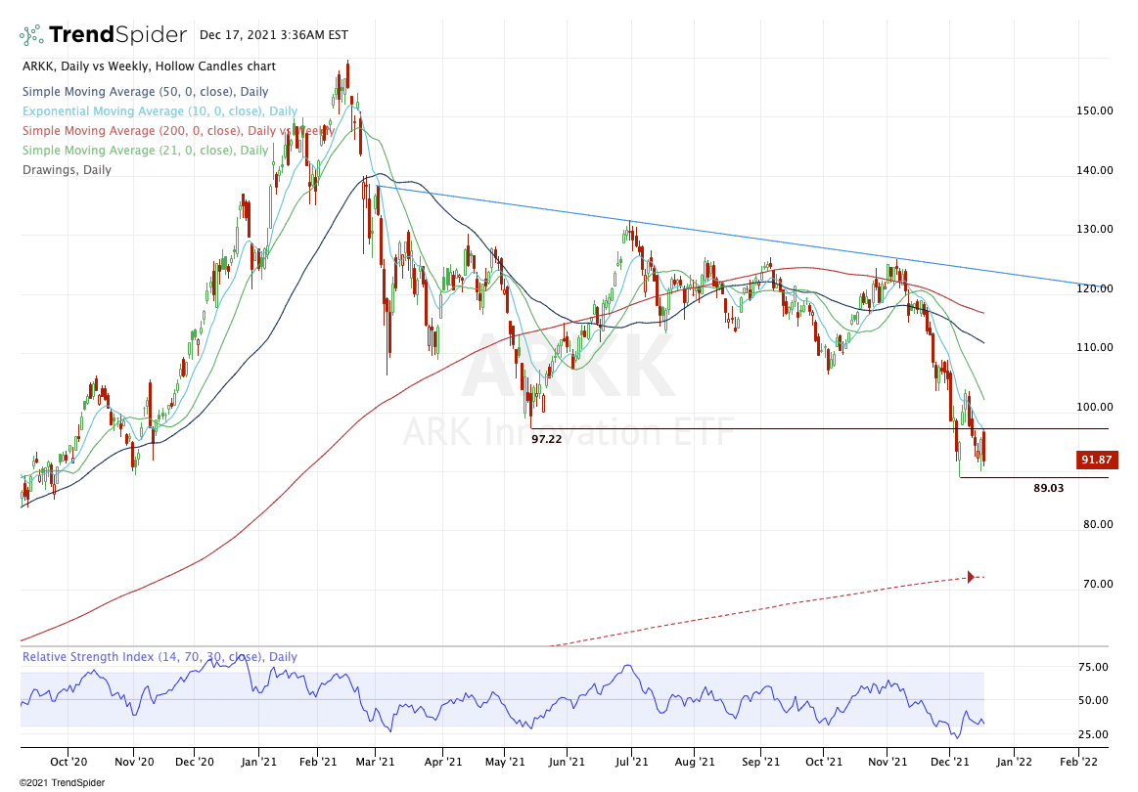The image size is (1138, 792).
Task: Click the 100.00 price axis label
Action: pyautogui.click(x=1094, y=407)
